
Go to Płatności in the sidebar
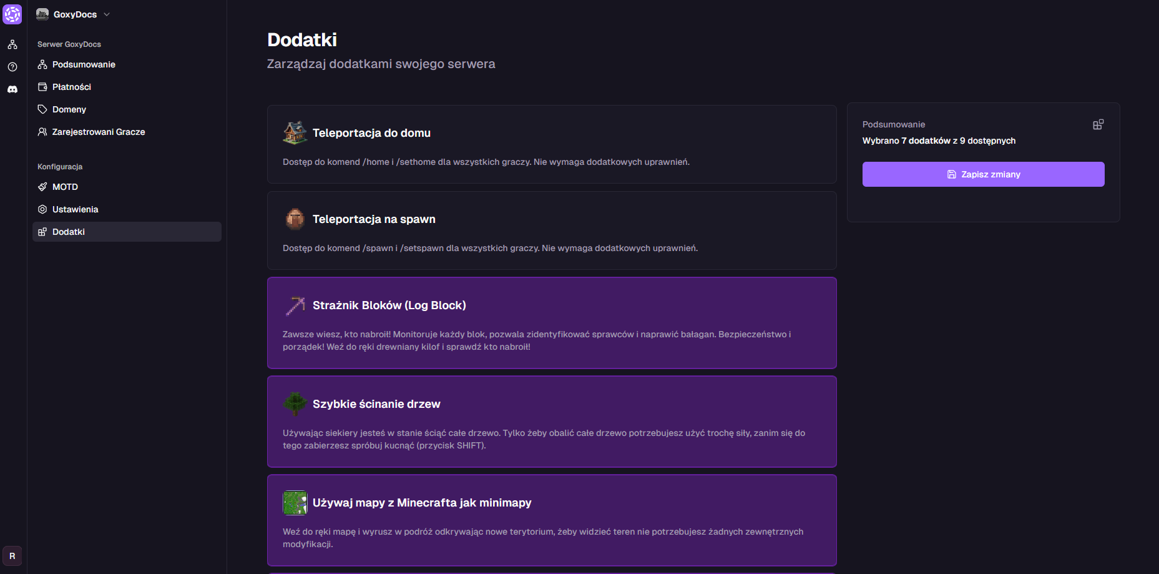tap(71, 87)
